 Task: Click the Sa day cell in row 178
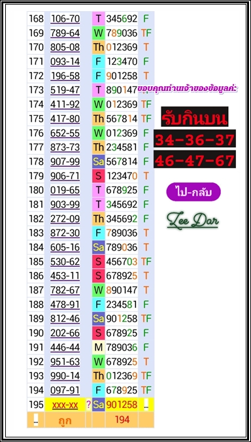click(98, 161)
